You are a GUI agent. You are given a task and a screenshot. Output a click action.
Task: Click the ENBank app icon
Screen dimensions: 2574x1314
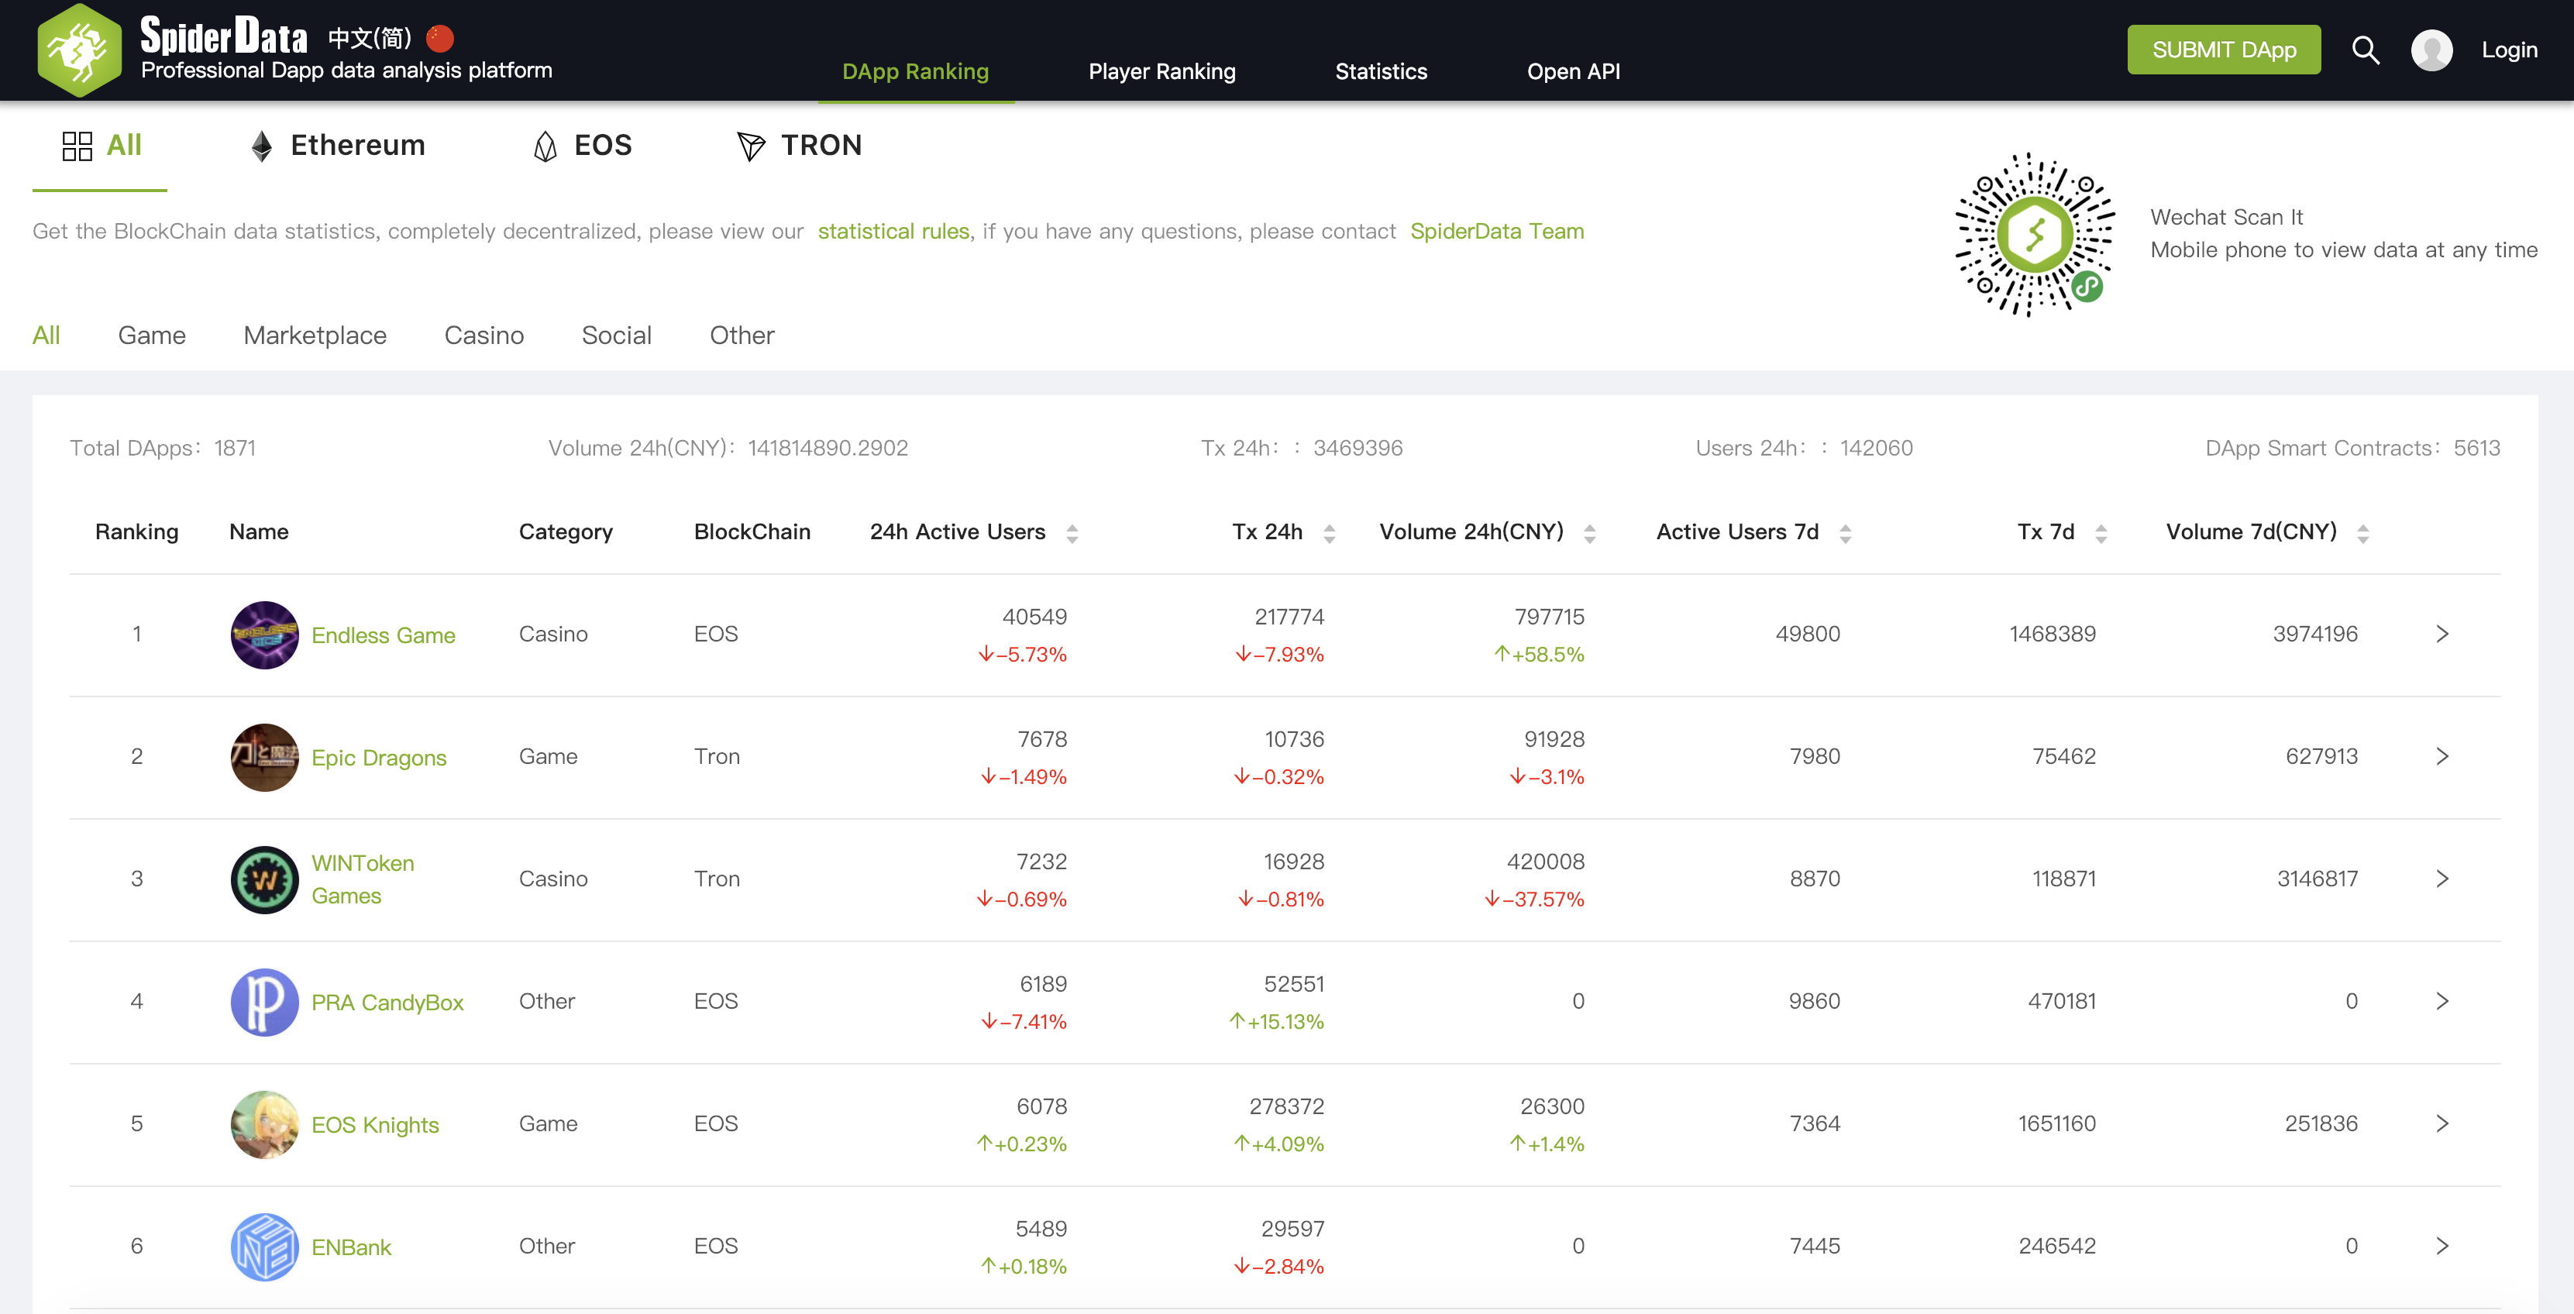(x=263, y=1246)
